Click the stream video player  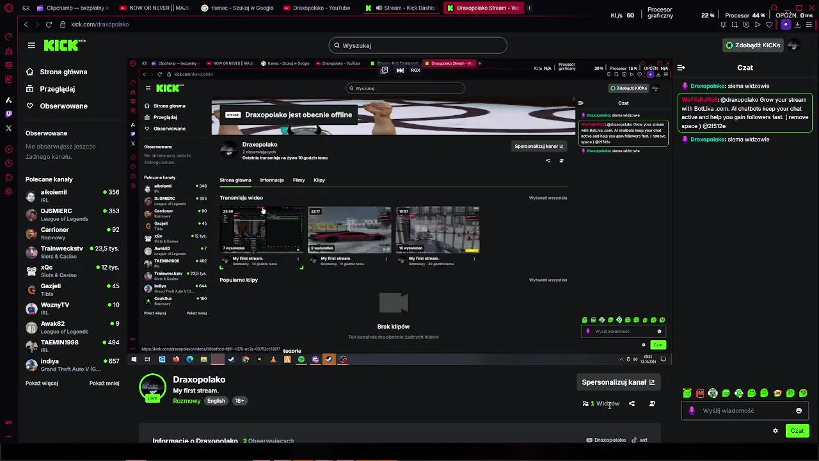[x=400, y=212]
